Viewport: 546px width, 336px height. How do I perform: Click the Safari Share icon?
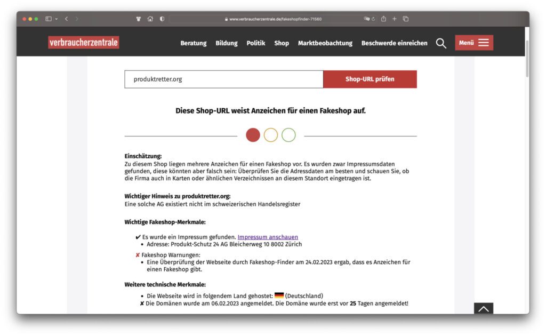coord(383,18)
